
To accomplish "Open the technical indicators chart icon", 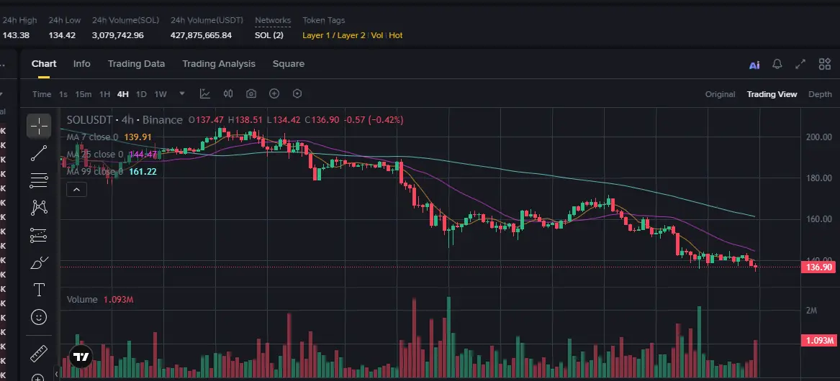I will (205, 93).
